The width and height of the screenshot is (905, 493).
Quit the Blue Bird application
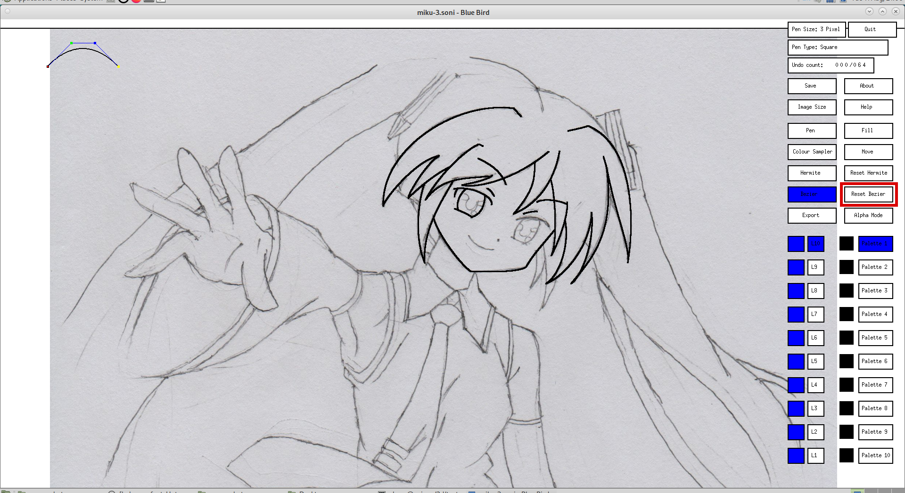[872, 29]
